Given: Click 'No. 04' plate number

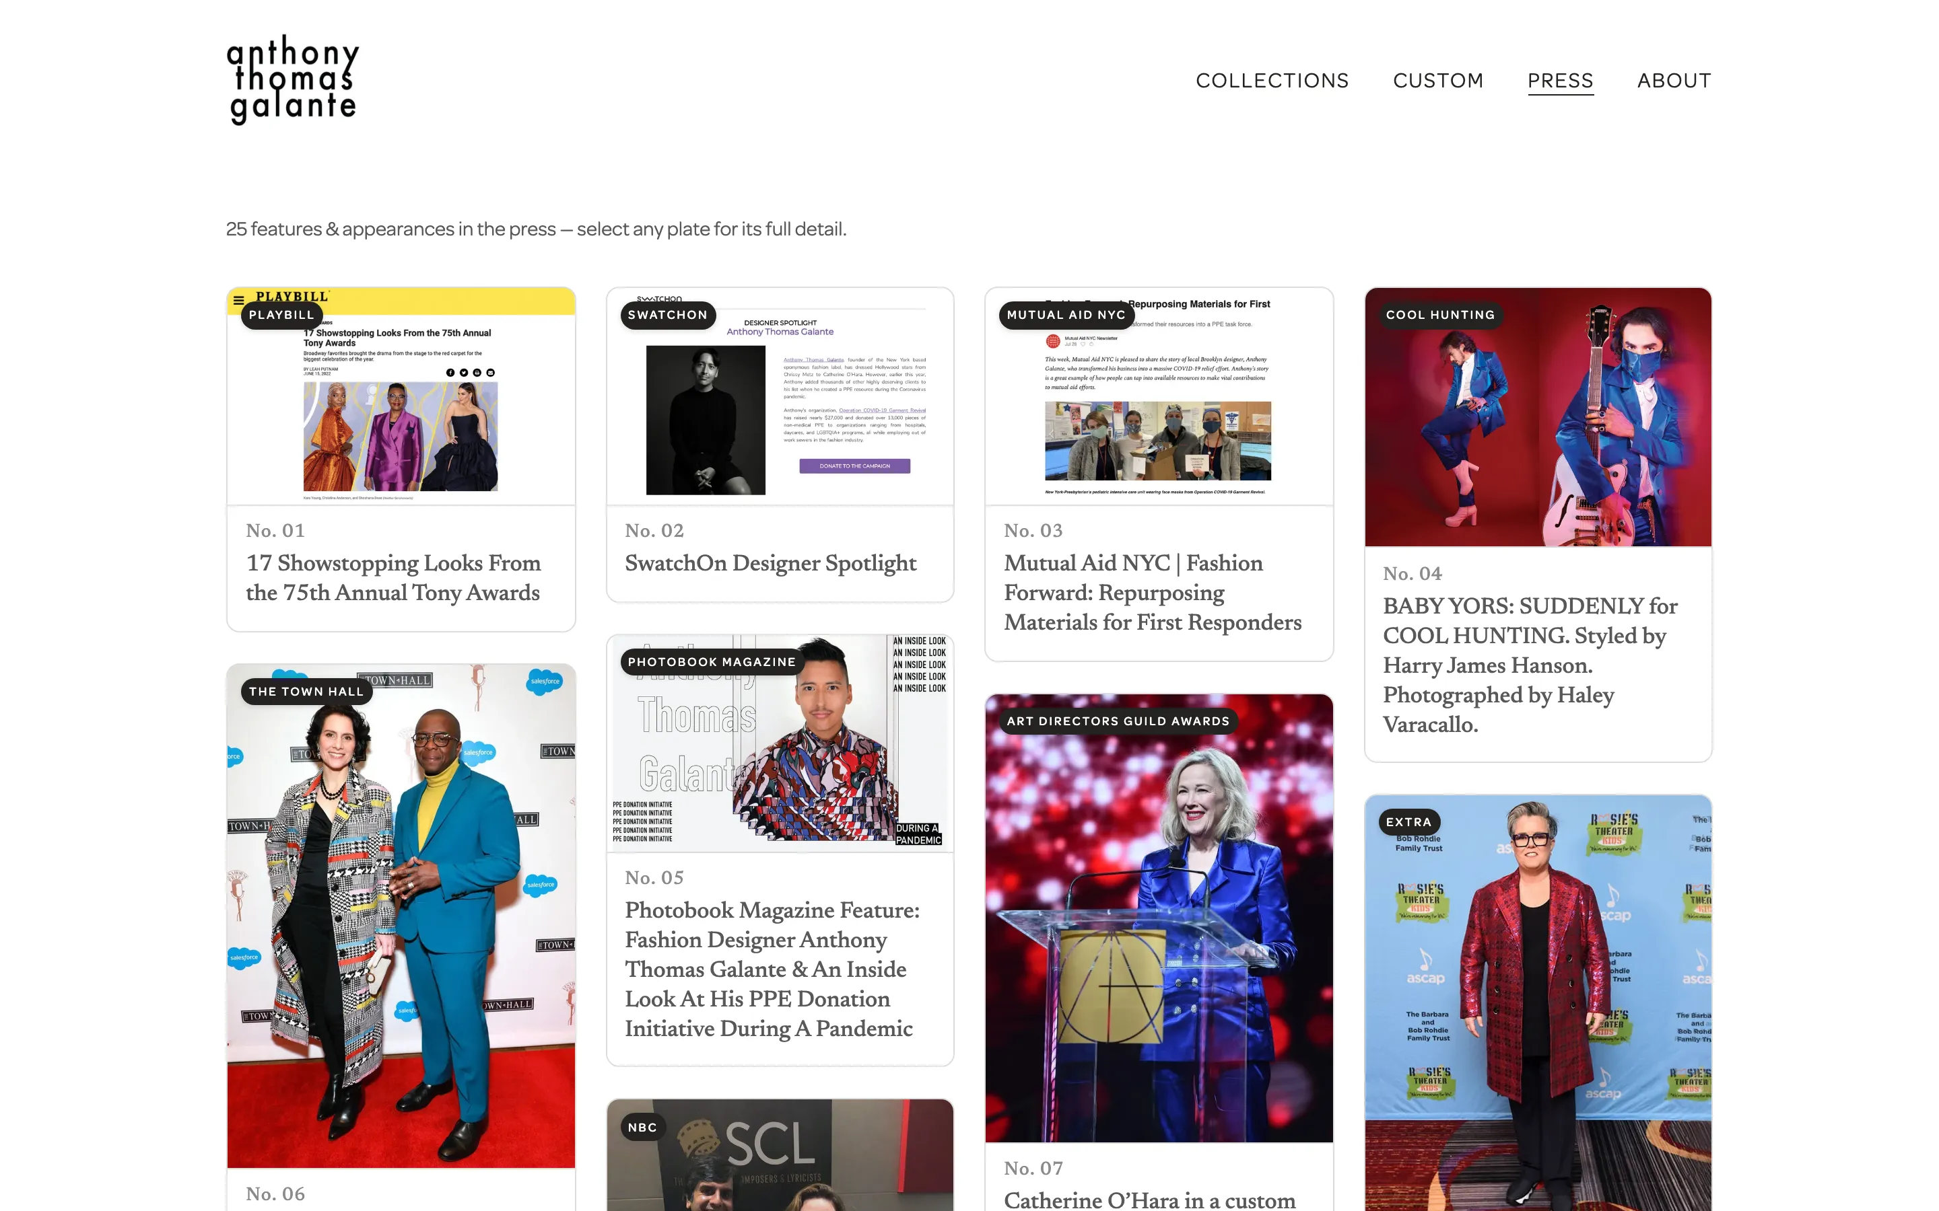Looking at the screenshot, I should tap(1412, 573).
